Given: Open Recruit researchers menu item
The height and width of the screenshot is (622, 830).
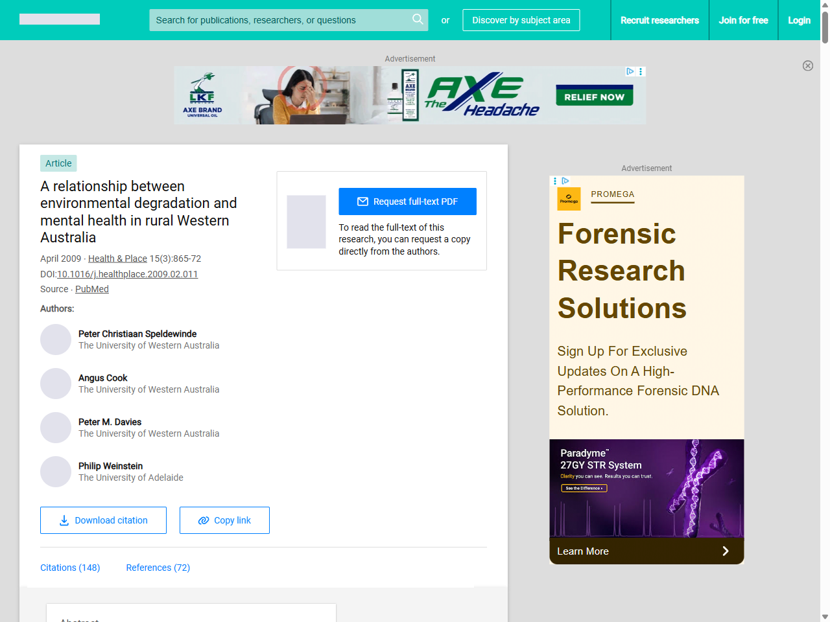Looking at the screenshot, I should tap(659, 20).
